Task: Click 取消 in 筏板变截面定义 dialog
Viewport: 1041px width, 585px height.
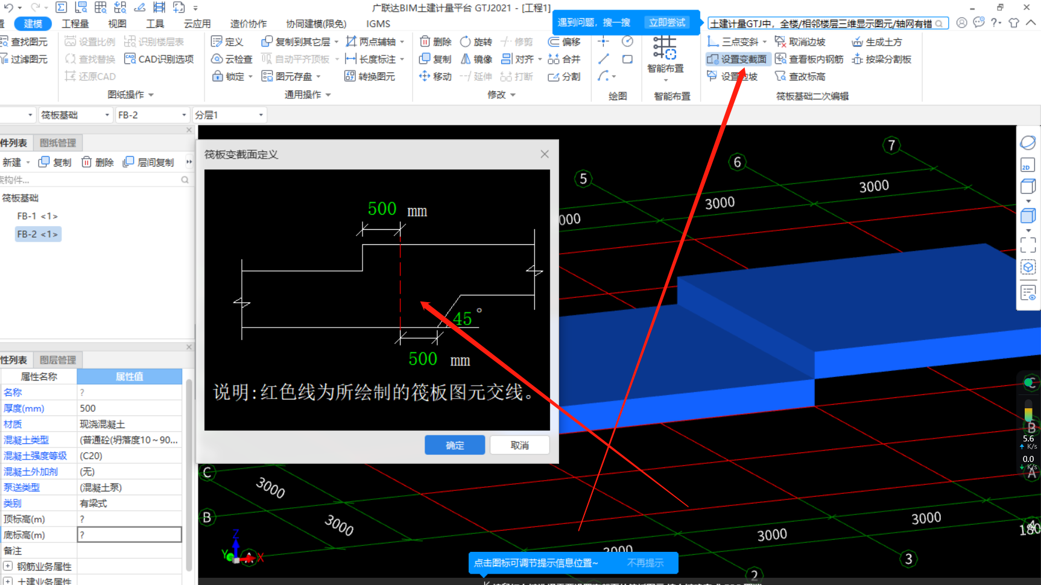Action: 519,445
